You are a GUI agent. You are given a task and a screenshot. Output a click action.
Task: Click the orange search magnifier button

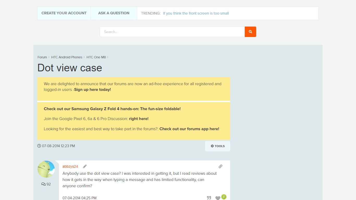tap(250, 32)
